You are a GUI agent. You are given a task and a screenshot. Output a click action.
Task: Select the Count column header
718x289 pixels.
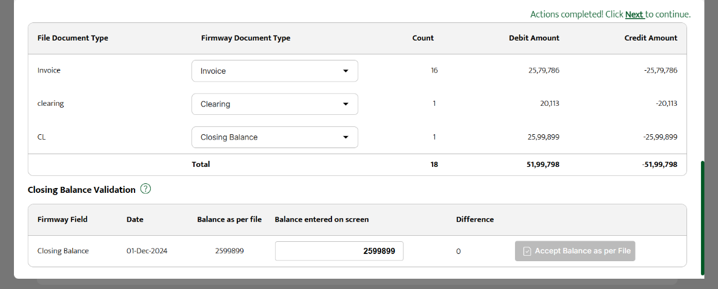coord(423,38)
